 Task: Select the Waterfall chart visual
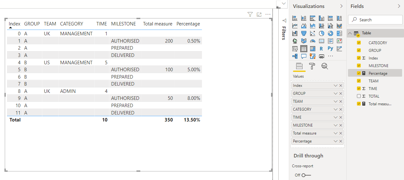click(295, 33)
